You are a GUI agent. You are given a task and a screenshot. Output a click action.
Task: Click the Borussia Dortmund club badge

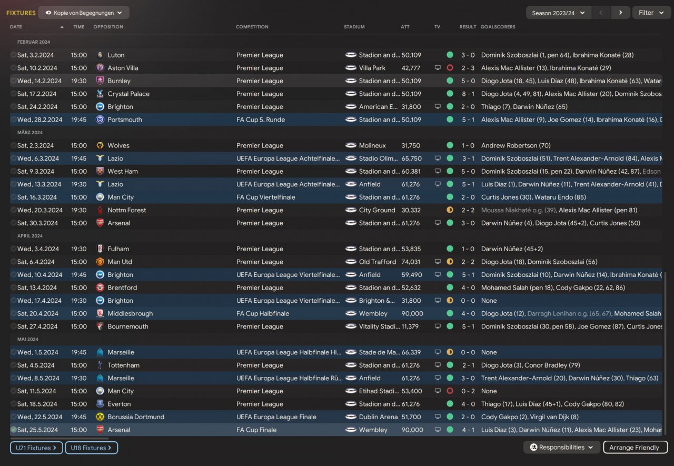coord(100,417)
